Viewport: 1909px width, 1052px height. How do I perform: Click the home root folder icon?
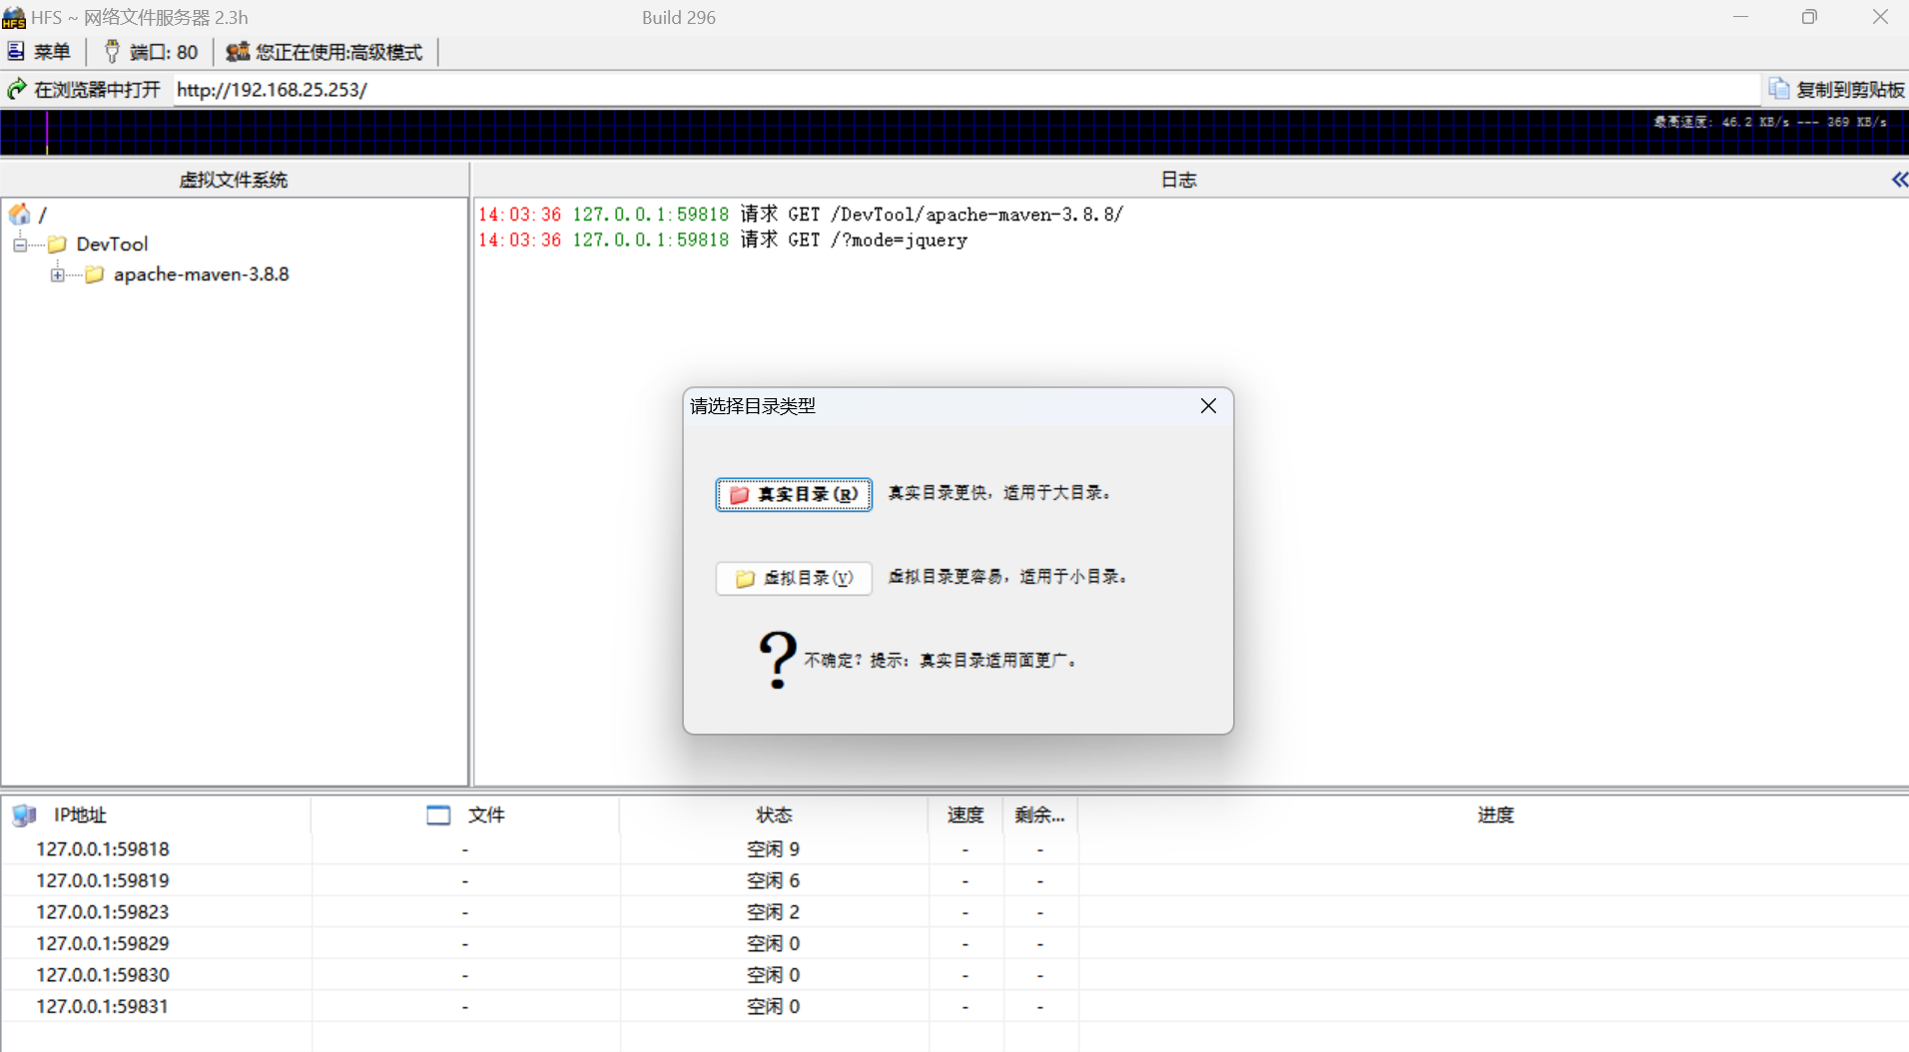[x=19, y=214]
